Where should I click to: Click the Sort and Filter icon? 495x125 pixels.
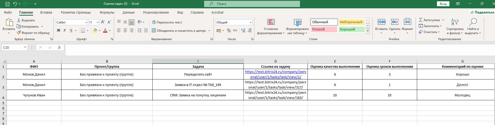tap(455, 22)
